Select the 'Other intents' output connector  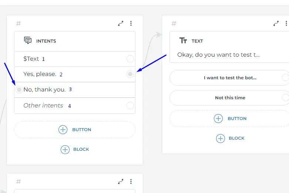coord(130,106)
